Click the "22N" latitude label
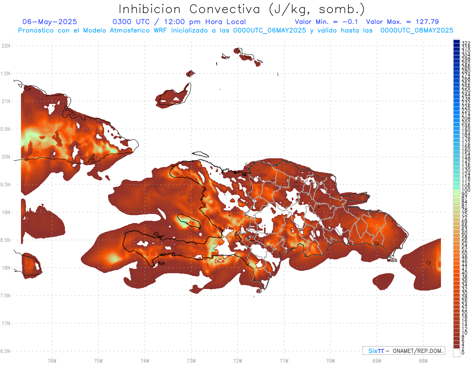This screenshot has height=366, width=475. click(x=6, y=46)
